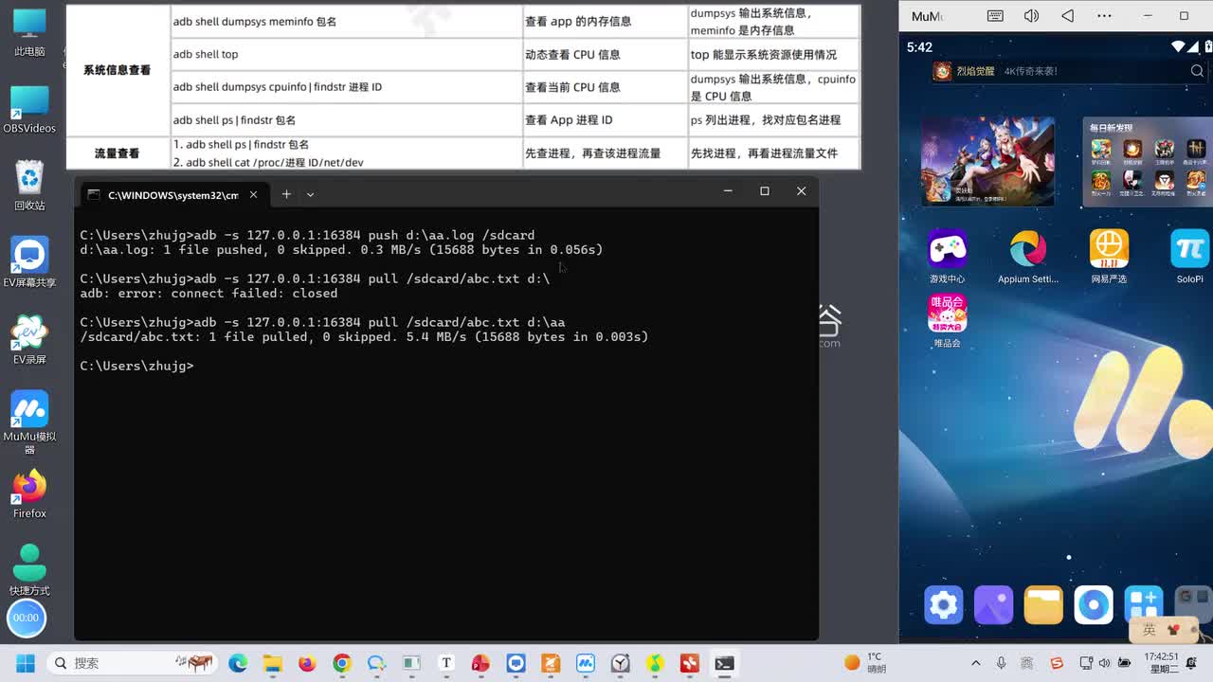
Task: Click terminal line 'adb: error: connect failed: closed'
Action: click(208, 294)
